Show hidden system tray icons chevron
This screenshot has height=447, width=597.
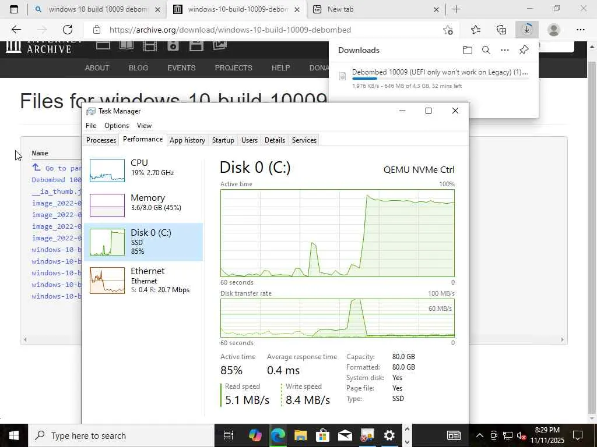click(x=480, y=435)
